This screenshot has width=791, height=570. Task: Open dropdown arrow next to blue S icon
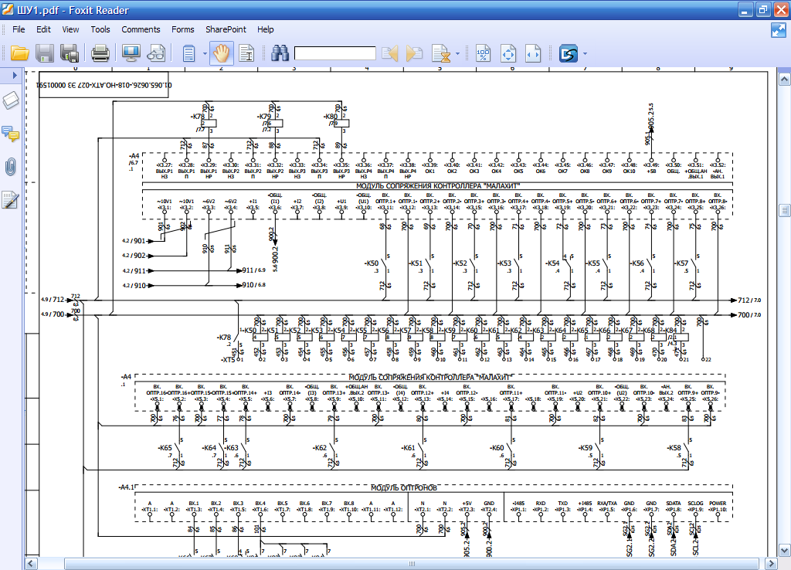click(x=585, y=54)
